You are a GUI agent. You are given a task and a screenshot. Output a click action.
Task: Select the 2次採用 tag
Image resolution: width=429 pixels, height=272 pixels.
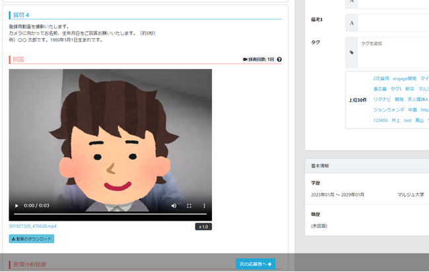[x=381, y=78]
